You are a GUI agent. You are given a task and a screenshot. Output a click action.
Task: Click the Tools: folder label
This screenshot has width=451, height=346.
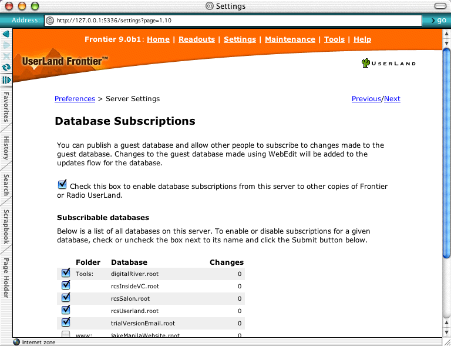[x=85, y=274]
